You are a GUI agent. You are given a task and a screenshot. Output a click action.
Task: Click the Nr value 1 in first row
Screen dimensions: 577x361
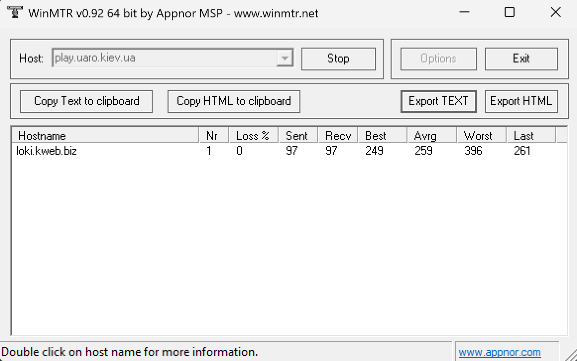[209, 151]
